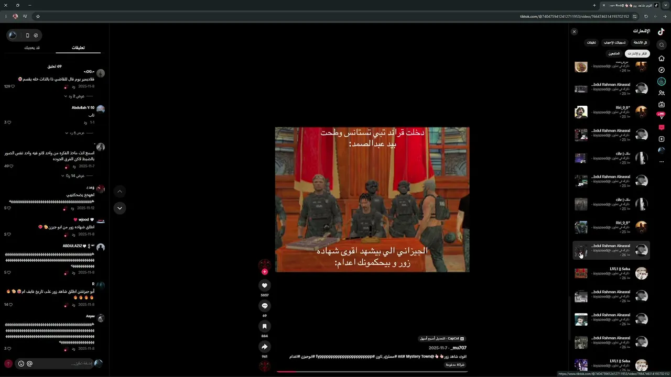Reload the page in the browser toolbar

pos(646,16)
